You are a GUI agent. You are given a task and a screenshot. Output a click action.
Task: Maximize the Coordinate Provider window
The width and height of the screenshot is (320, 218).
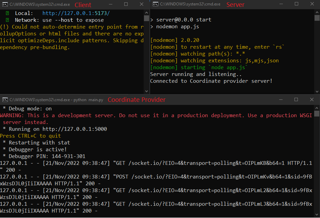click(x=296, y=99)
